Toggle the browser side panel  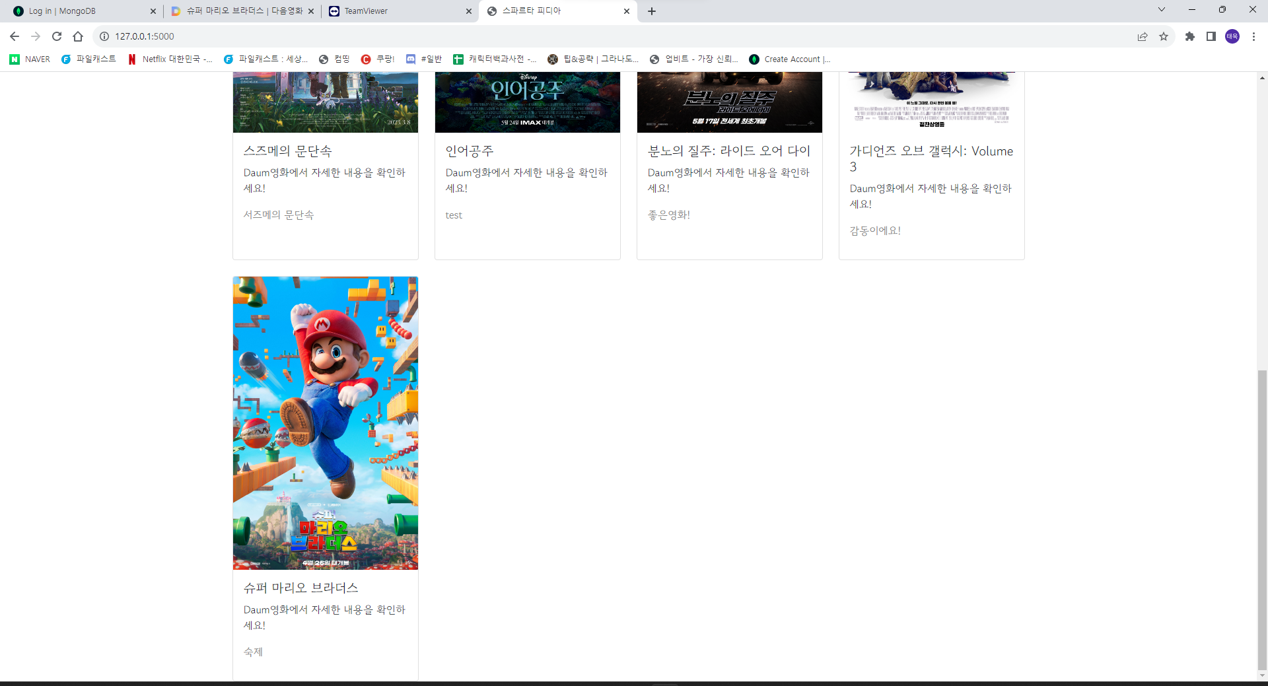coord(1211,36)
